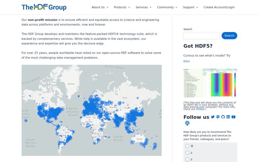Open the H5Web viewer screenshot thumbnail
This screenshot has height=162, width=259.
point(210,83)
